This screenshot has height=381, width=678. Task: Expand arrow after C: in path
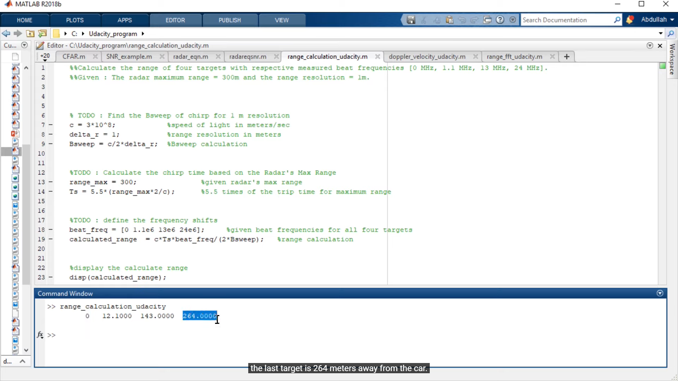pos(83,34)
